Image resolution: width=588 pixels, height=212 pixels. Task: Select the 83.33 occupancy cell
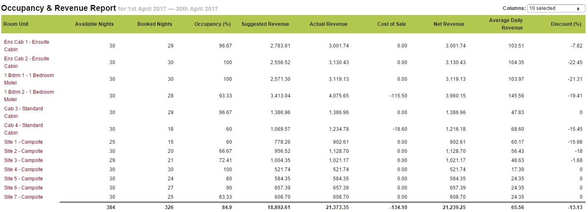tap(226, 197)
